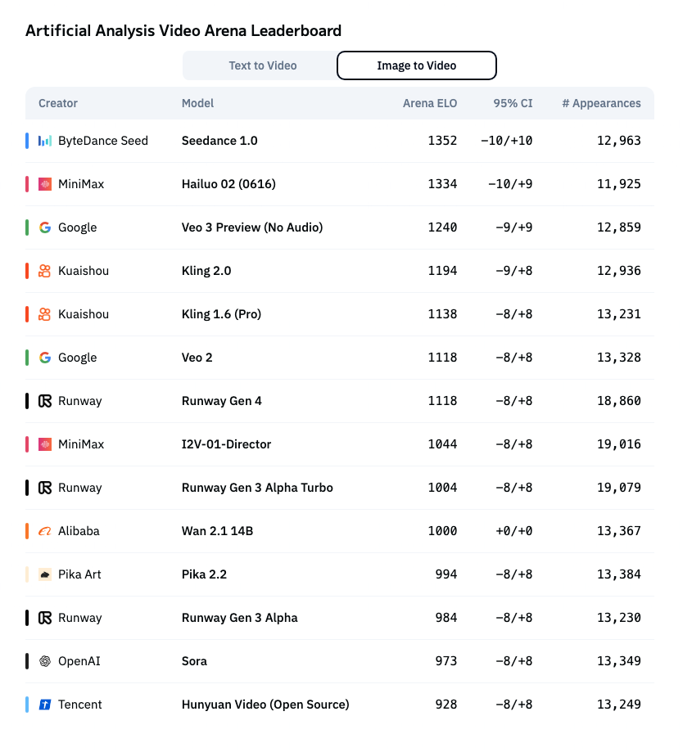The image size is (683, 752).
Task: Select the Arena ELO value 928
Action: coord(446,705)
